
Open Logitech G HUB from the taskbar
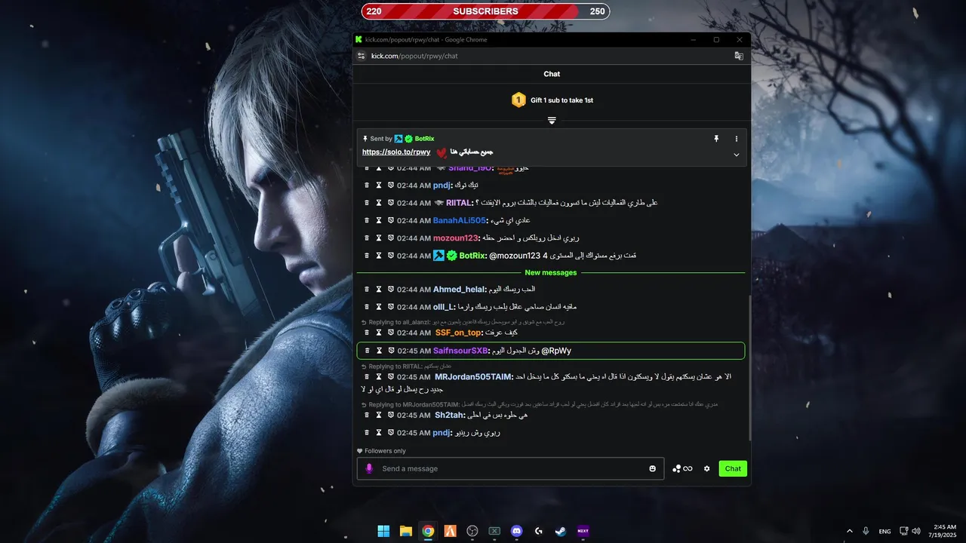(539, 531)
